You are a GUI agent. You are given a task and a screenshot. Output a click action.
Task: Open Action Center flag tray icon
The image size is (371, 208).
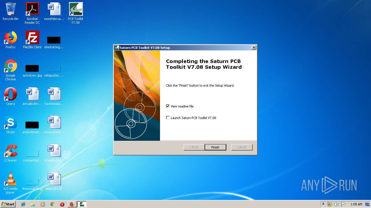(x=343, y=204)
